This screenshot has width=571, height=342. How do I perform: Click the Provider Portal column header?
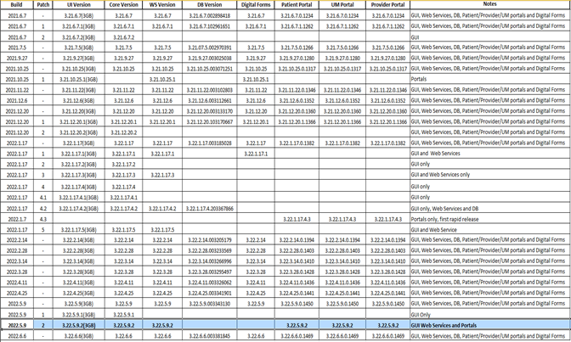coord(387,4)
